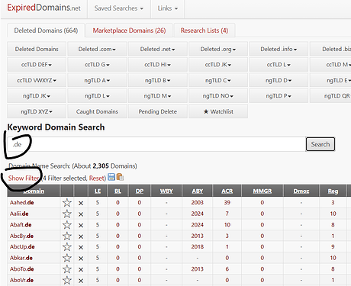Remove Abkar.de with the X icon

tap(81, 259)
